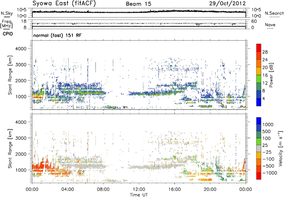Click the dotted Nave trace in the frequency panel

point(139,23)
